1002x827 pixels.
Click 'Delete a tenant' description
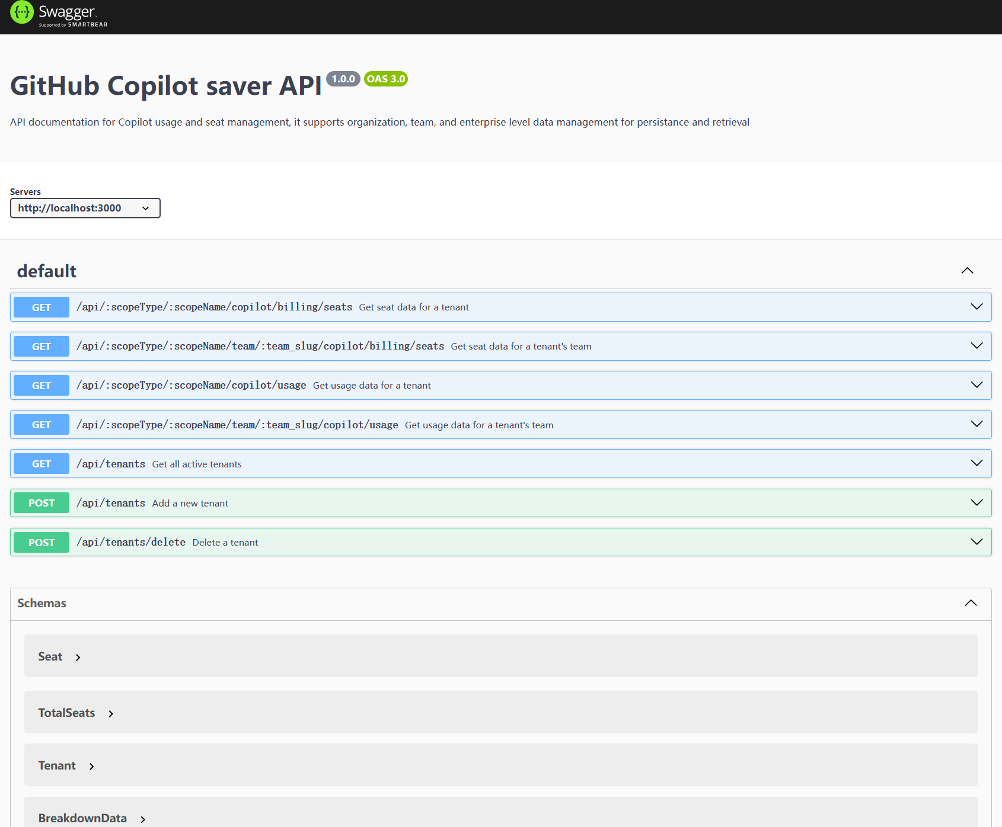tap(225, 543)
